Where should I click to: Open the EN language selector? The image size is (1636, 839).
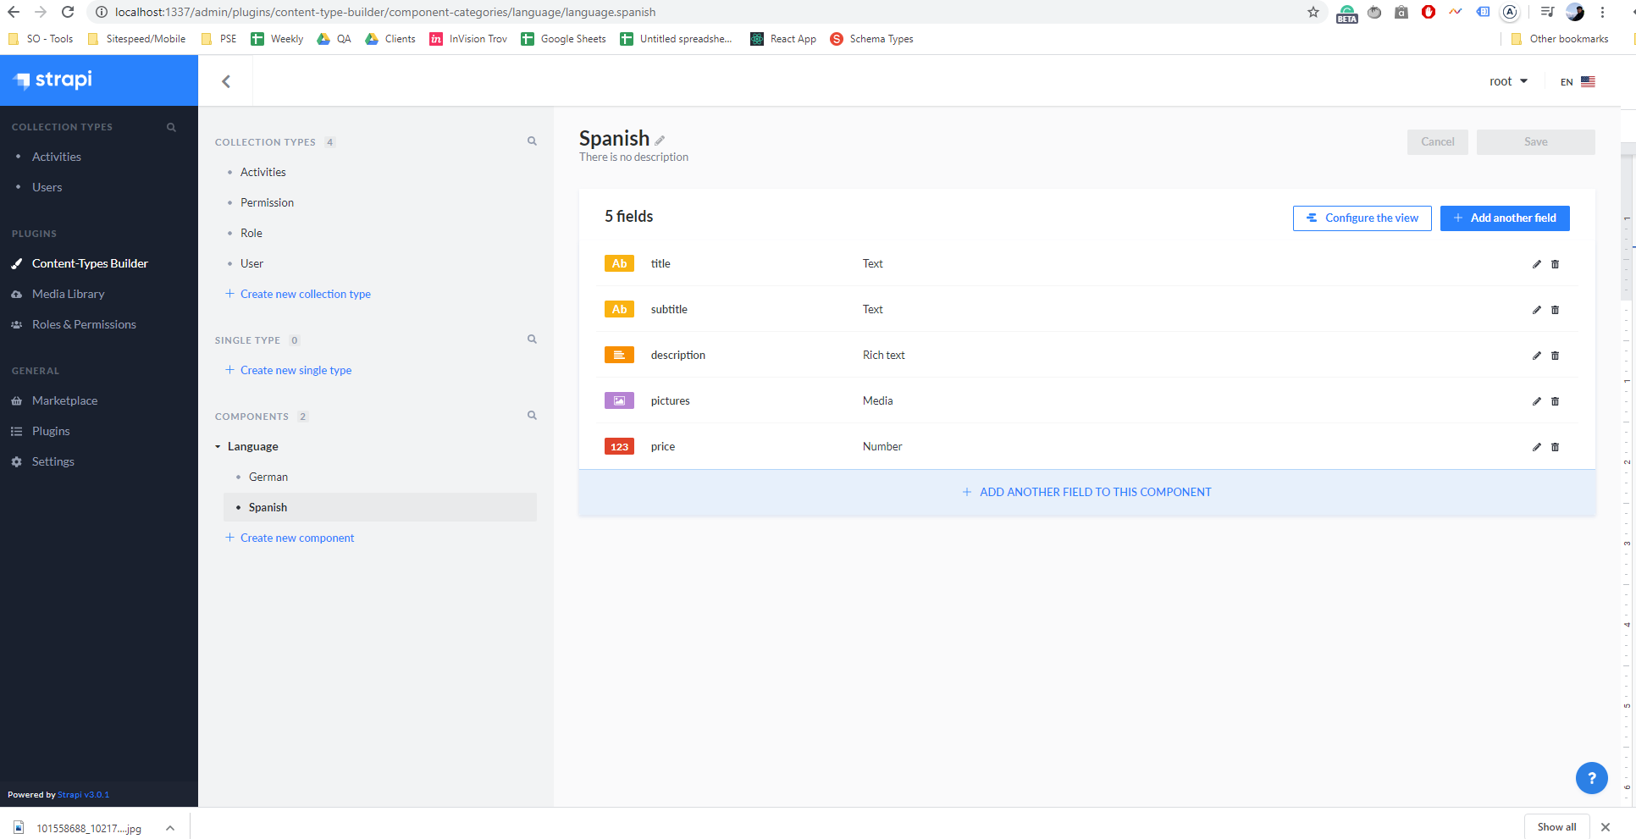tap(1578, 82)
